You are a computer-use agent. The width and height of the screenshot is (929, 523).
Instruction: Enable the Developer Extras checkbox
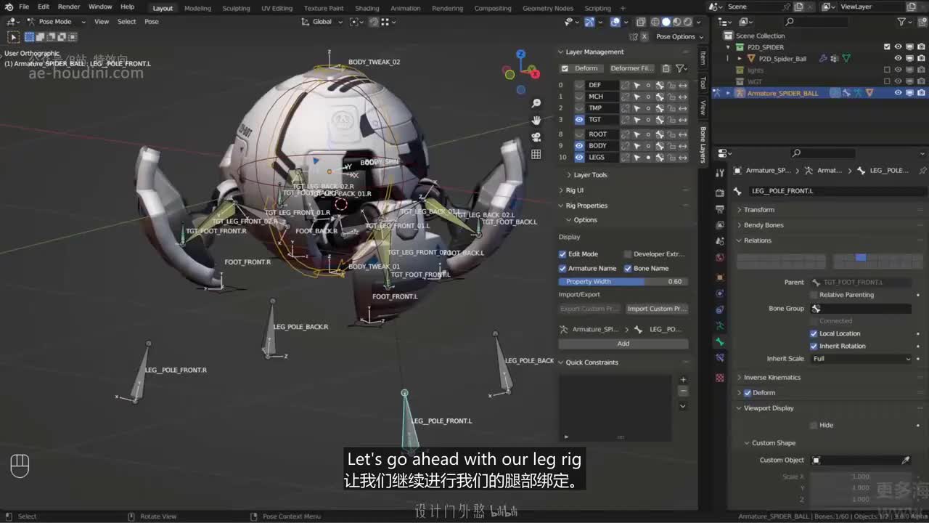coord(628,254)
